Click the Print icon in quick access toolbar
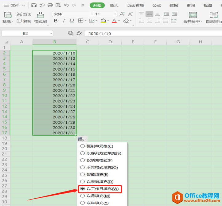The image size is (222, 206). 50,6
